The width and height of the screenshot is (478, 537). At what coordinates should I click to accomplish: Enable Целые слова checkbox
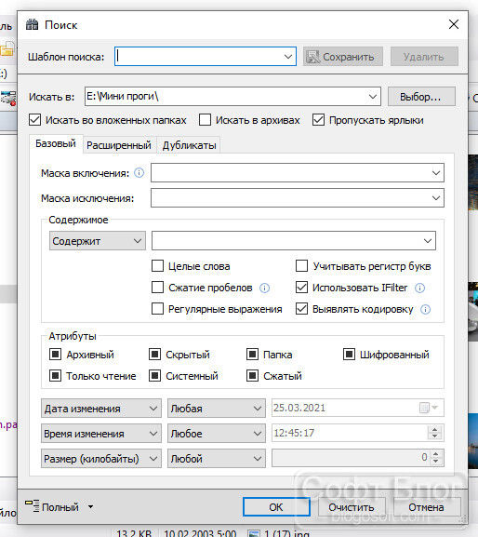pyautogui.click(x=157, y=266)
